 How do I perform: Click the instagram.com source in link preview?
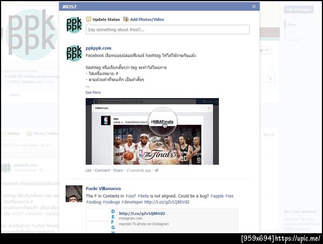coord(131,219)
